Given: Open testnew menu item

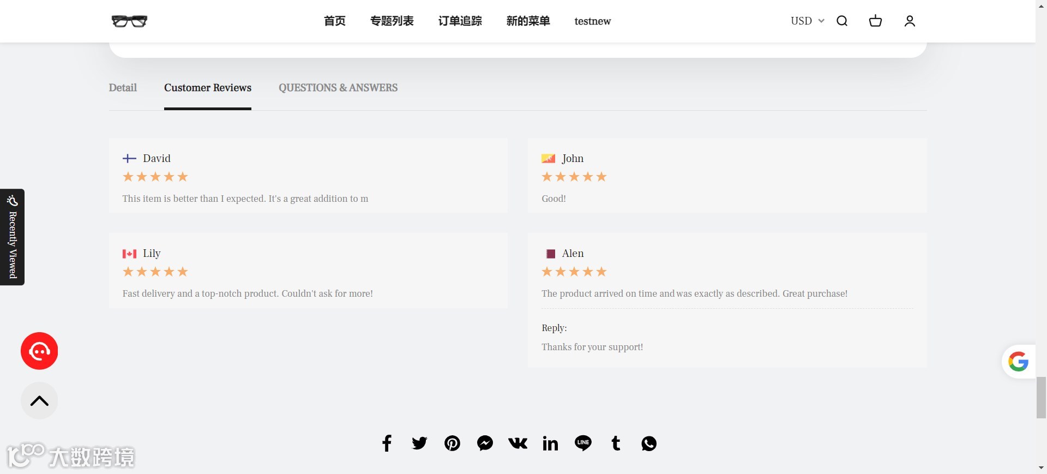Looking at the screenshot, I should tap(592, 21).
